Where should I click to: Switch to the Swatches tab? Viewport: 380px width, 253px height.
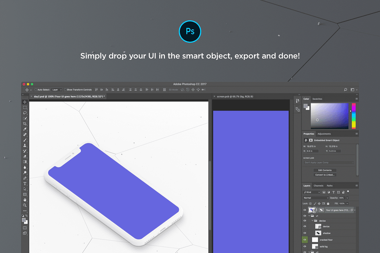317,99
